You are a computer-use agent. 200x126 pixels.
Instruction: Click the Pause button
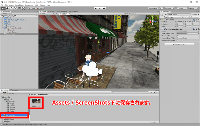tap(100, 8)
